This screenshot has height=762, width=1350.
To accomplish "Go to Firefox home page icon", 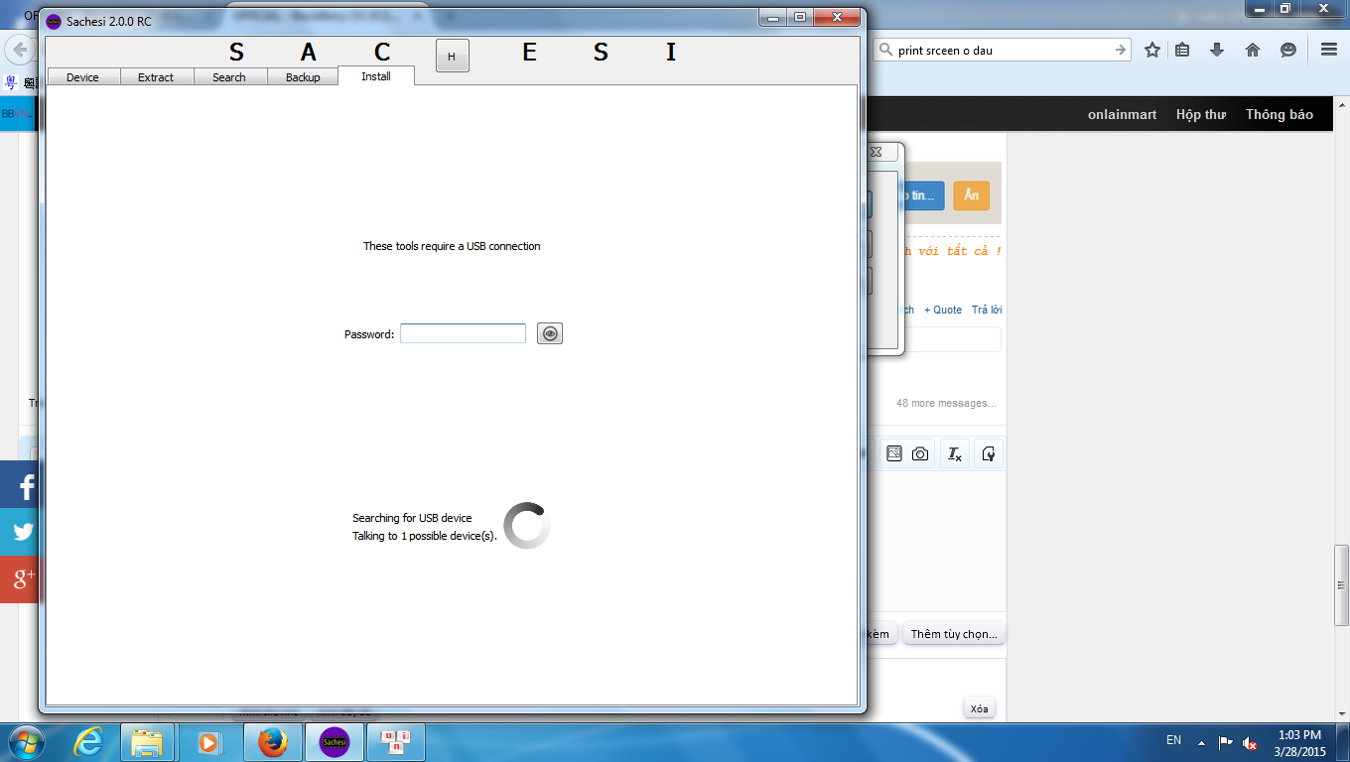I will click(x=1253, y=50).
